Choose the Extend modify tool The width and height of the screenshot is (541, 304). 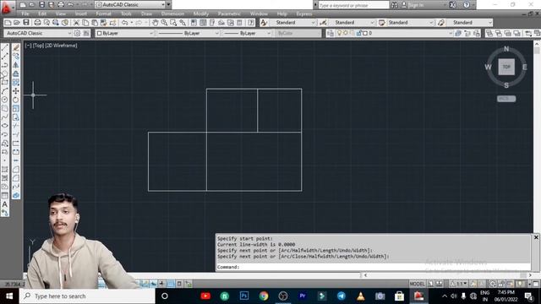[16, 134]
